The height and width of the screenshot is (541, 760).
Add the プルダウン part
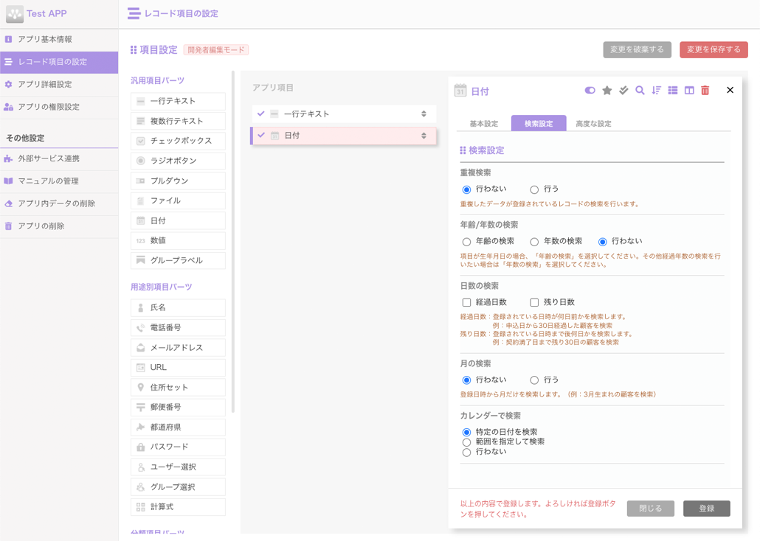[x=178, y=181]
